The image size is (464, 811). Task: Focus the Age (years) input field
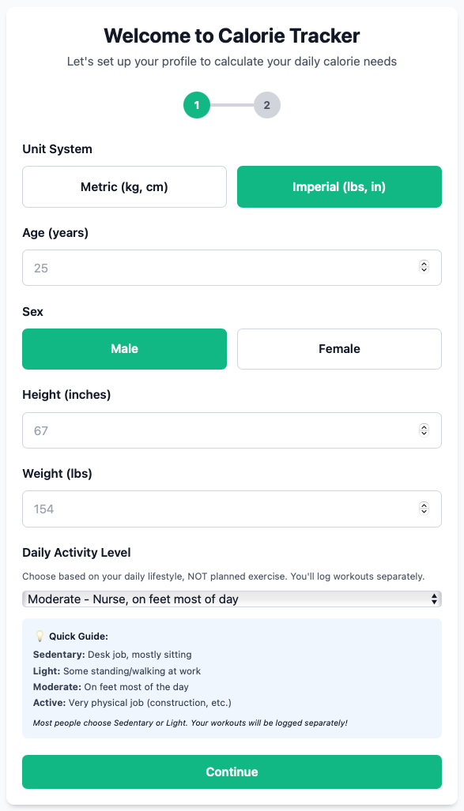198,267
